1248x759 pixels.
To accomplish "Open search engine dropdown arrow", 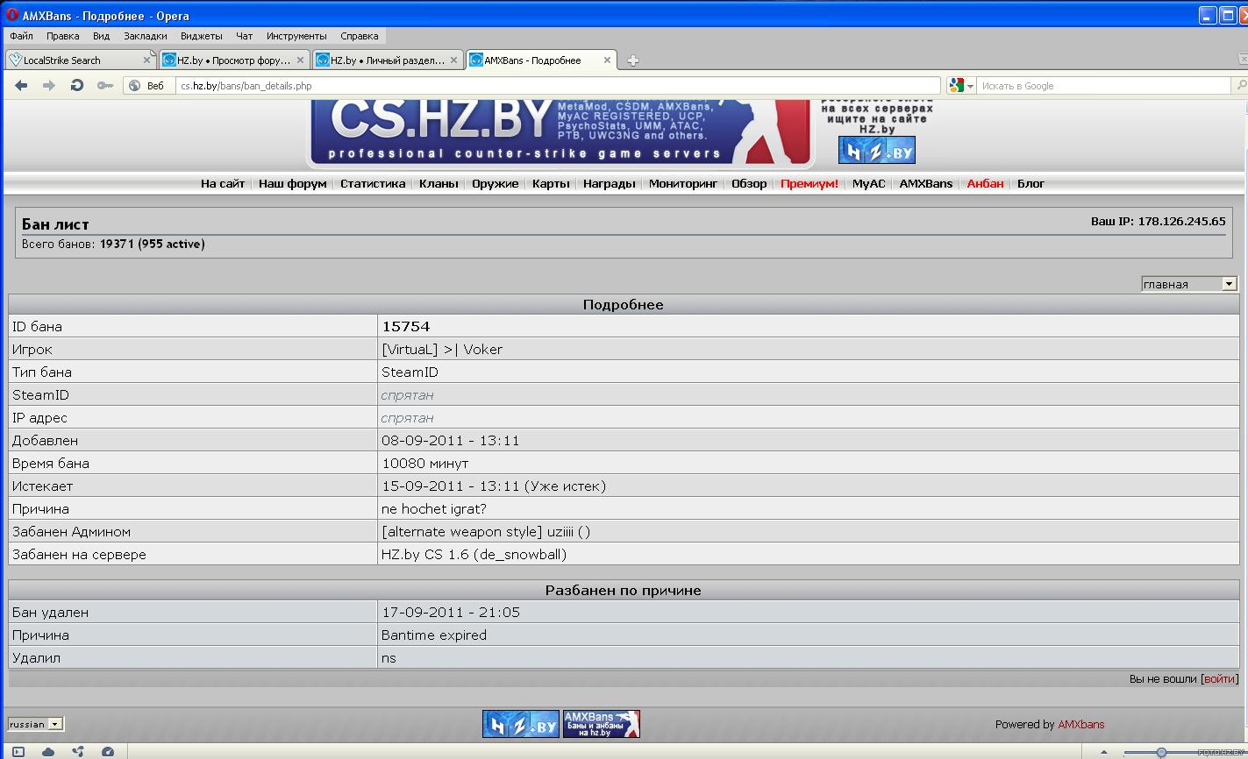I will (970, 86).
